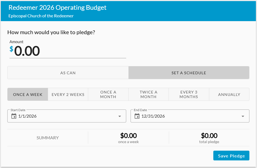Click the Save Pledge button
The width and height of the screenshot is (257, 168).
pos(231,156)
